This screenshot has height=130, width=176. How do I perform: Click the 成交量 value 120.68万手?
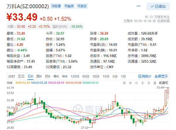tap(149, 33)
